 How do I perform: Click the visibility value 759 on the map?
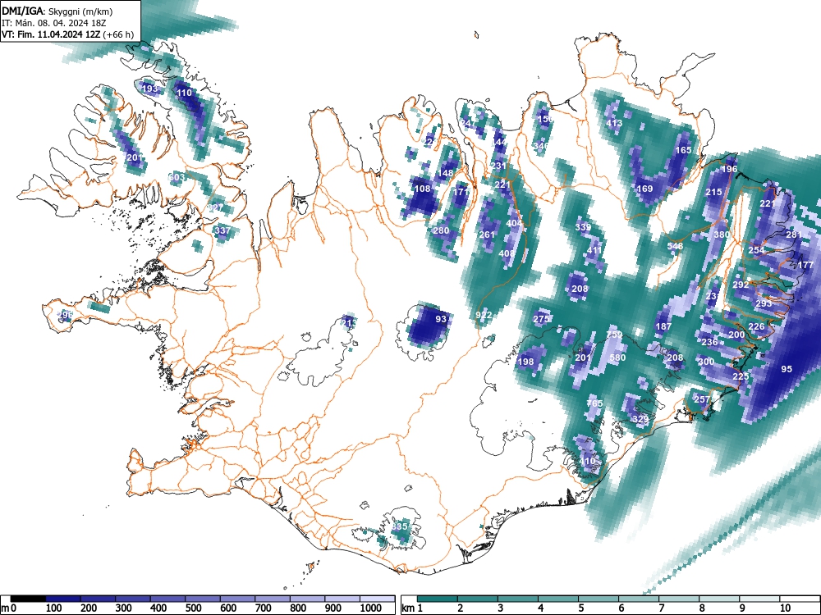point(614,335)
